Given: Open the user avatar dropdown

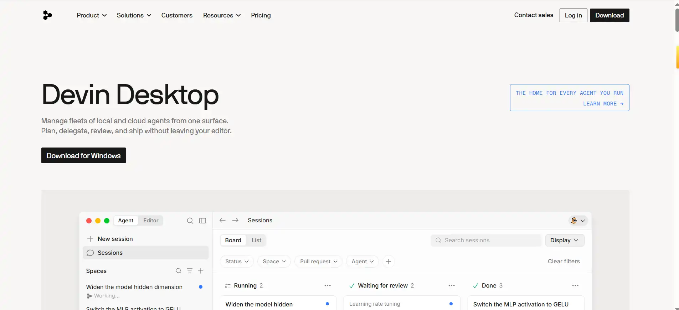Looking at the screenshot, I should (x=578, y=221).
